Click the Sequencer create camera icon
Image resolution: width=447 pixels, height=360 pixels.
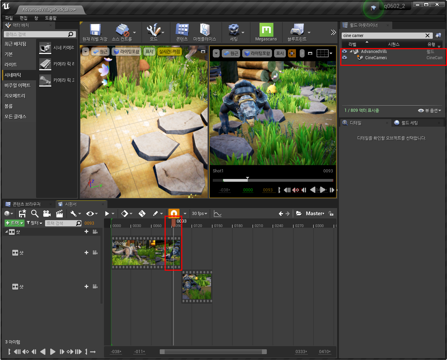pos(47,214)
